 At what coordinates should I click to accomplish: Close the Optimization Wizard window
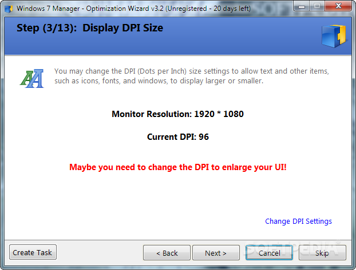tap(338, 6)
